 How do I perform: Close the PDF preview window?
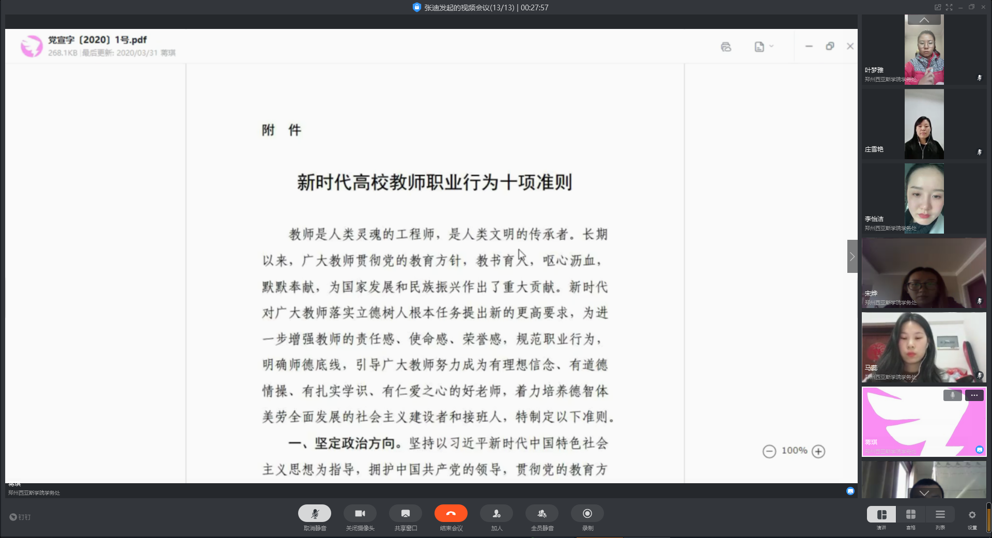[x=850, y=46]
